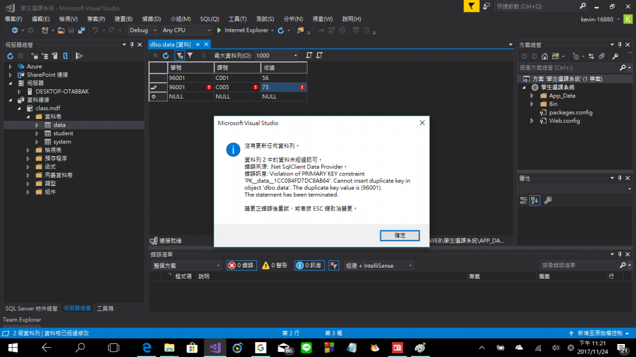Start debugging with Internet Explorer

(x=242, y=30)
